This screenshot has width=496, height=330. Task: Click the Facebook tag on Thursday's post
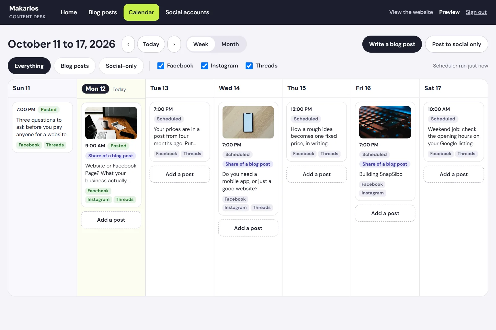point(303,154)
